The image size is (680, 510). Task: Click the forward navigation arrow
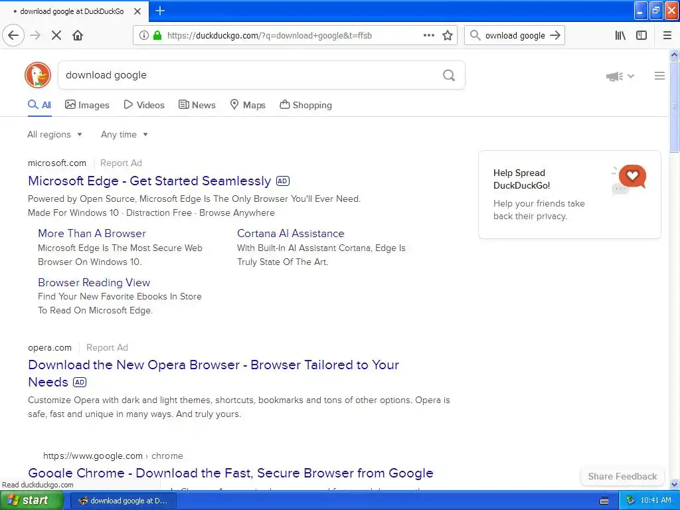coord(36,36)
